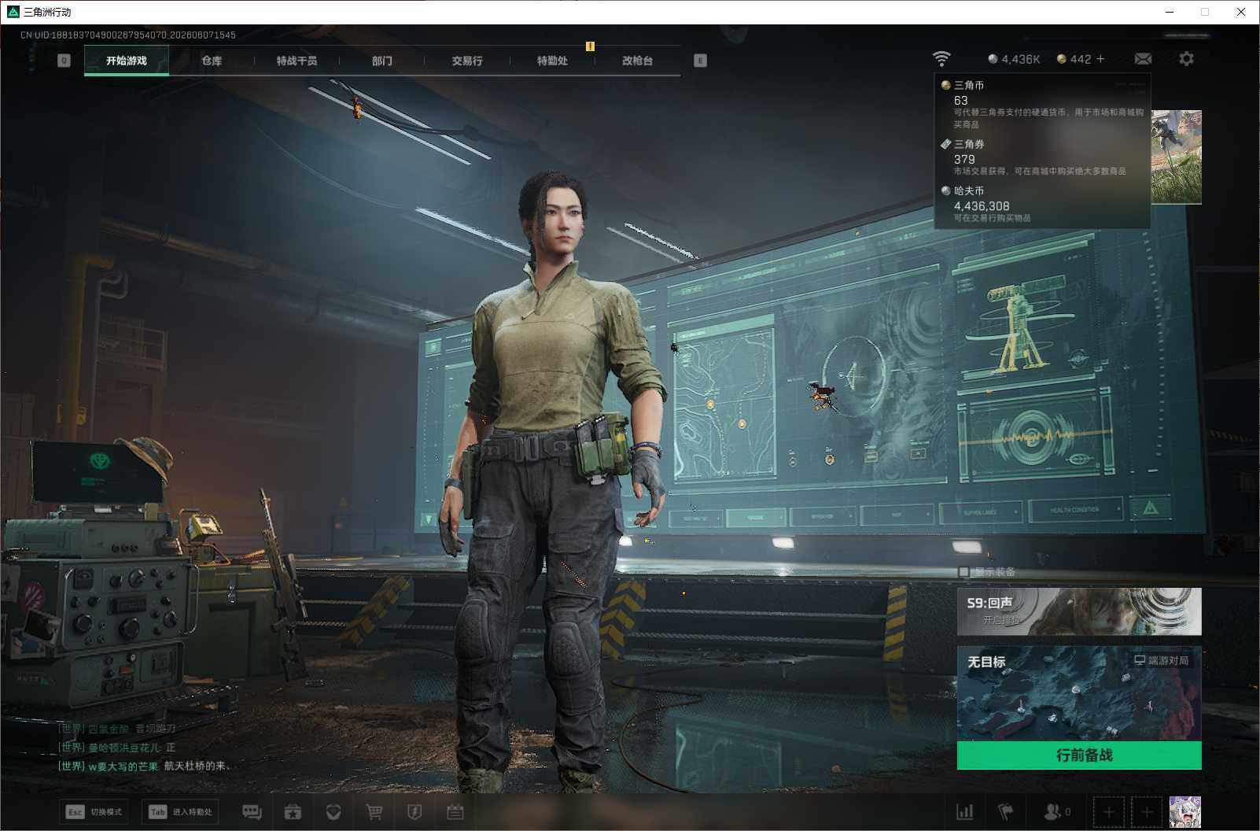Screen dimensions: 1260x831
Task: Go to the 交易行 tab
Action: (x=467, y=61)
